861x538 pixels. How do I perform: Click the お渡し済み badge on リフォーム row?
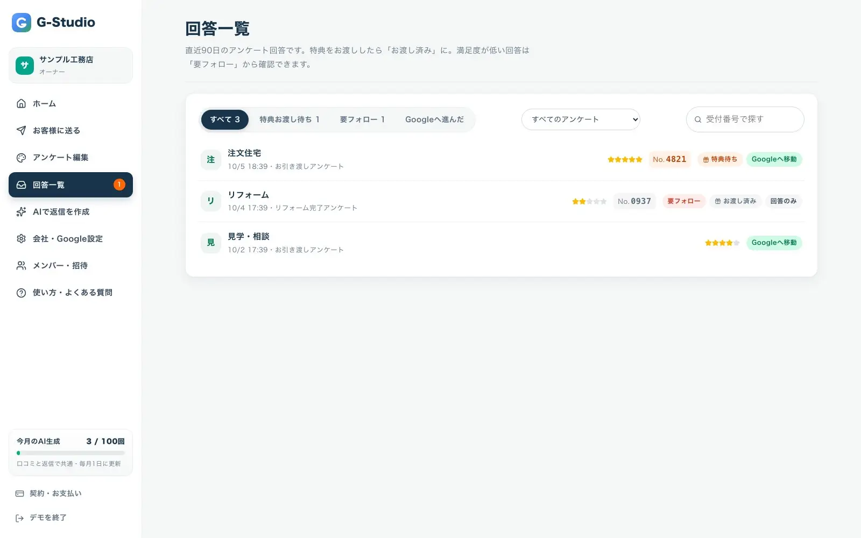(736, 201)
